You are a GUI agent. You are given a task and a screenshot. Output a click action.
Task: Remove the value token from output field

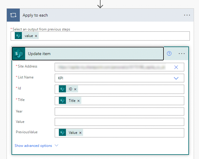[x=36, y=36]
